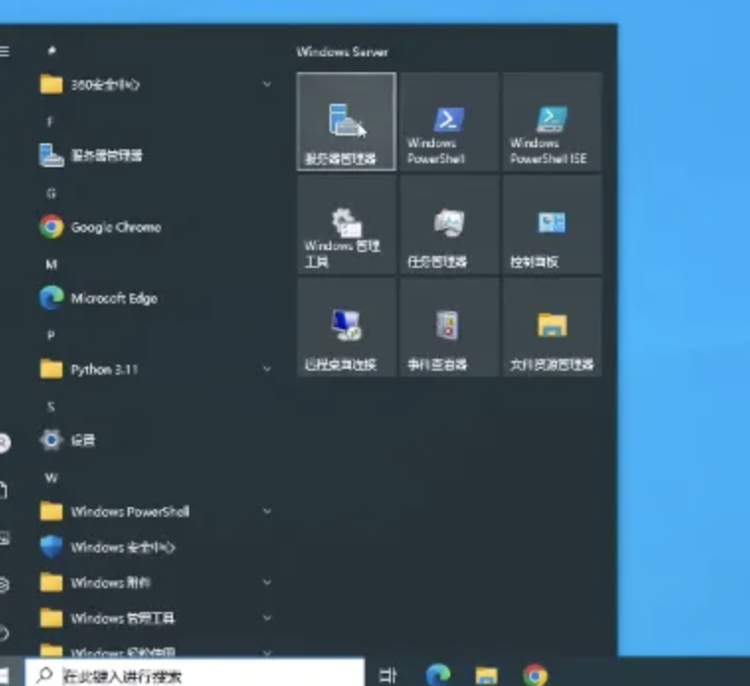Launch the Windows PowerShell tile
The width and height of the screenshot is (750, 686).
[x=449, y=122]
